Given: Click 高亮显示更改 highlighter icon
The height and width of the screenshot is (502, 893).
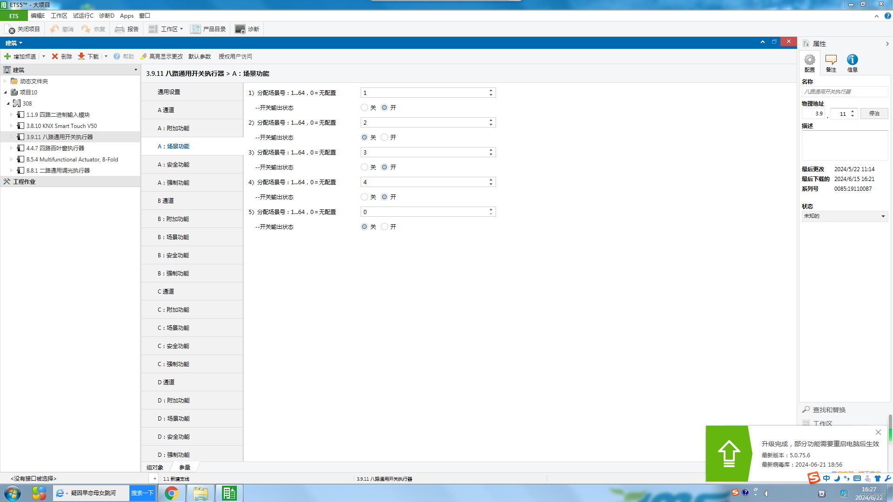Looking at the screenshot, I should [x=143, y=56].
